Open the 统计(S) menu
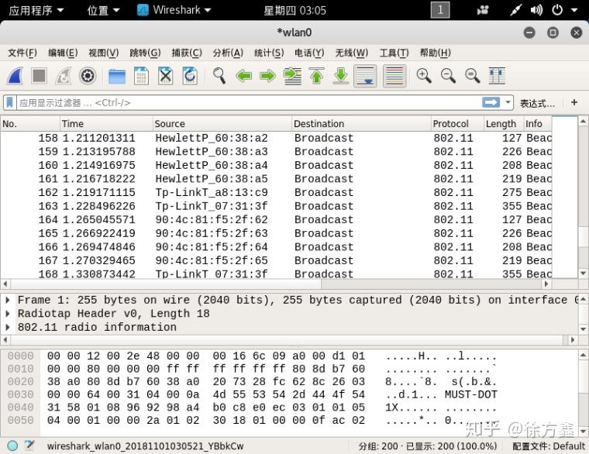The image size is (589, 454). pos(269,53)
